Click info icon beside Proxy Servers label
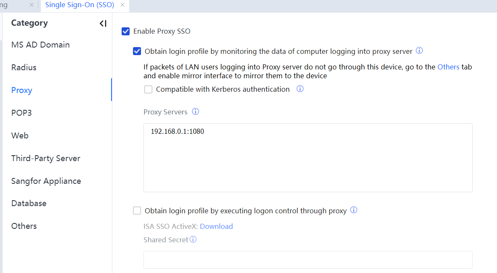 coord(195,111)
